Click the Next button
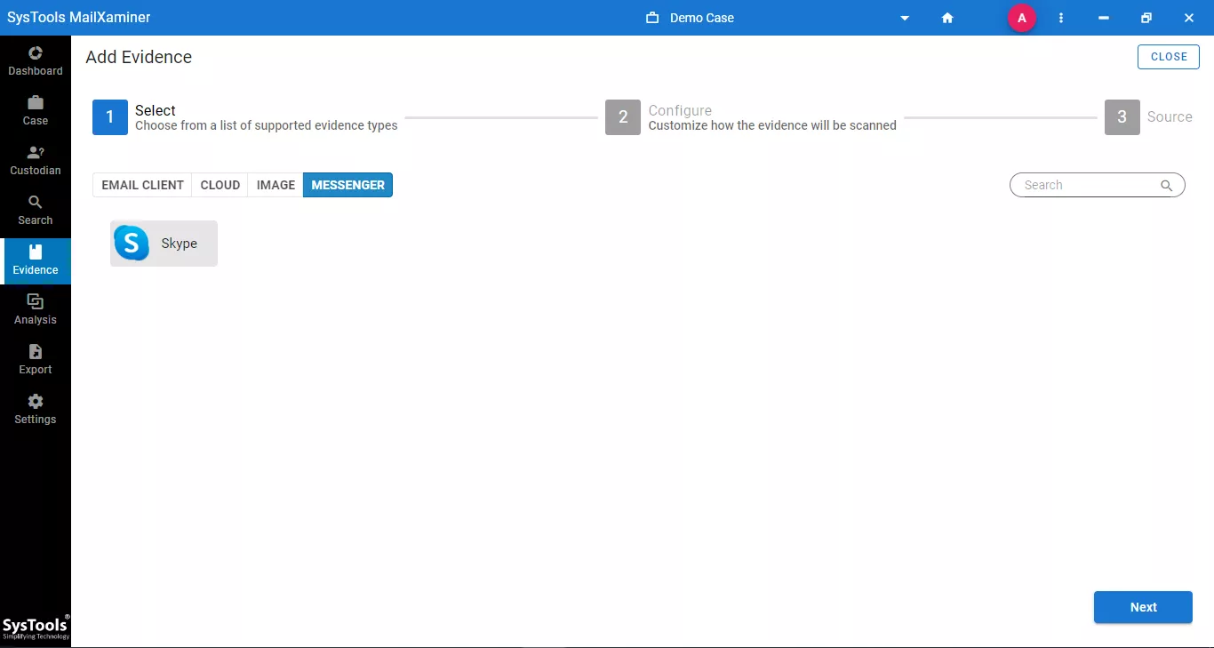 1143,607
